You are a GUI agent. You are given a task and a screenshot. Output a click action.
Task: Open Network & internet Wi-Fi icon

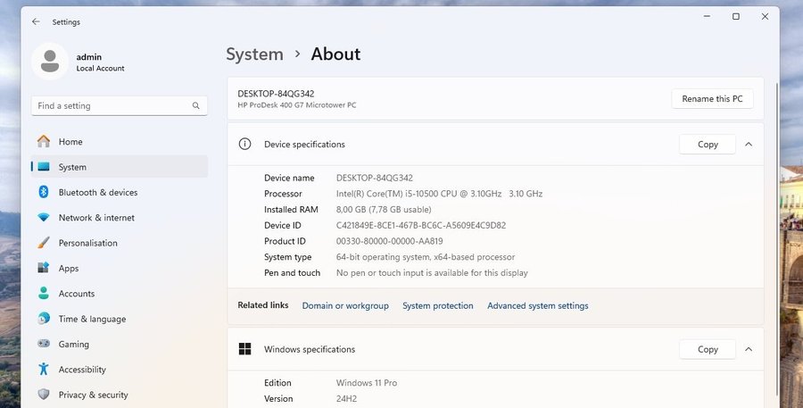[43, 218]
